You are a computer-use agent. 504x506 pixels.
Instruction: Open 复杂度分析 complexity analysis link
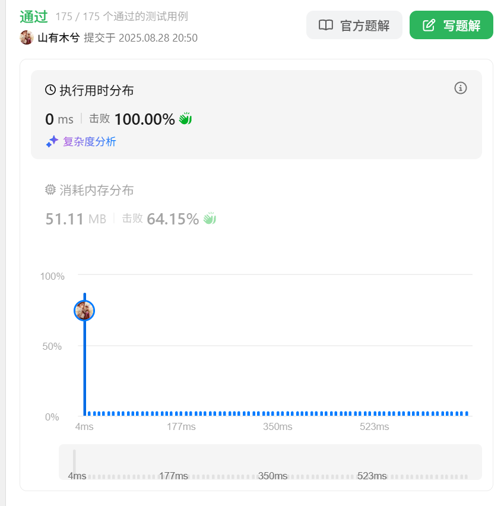[x=90, y=142]
